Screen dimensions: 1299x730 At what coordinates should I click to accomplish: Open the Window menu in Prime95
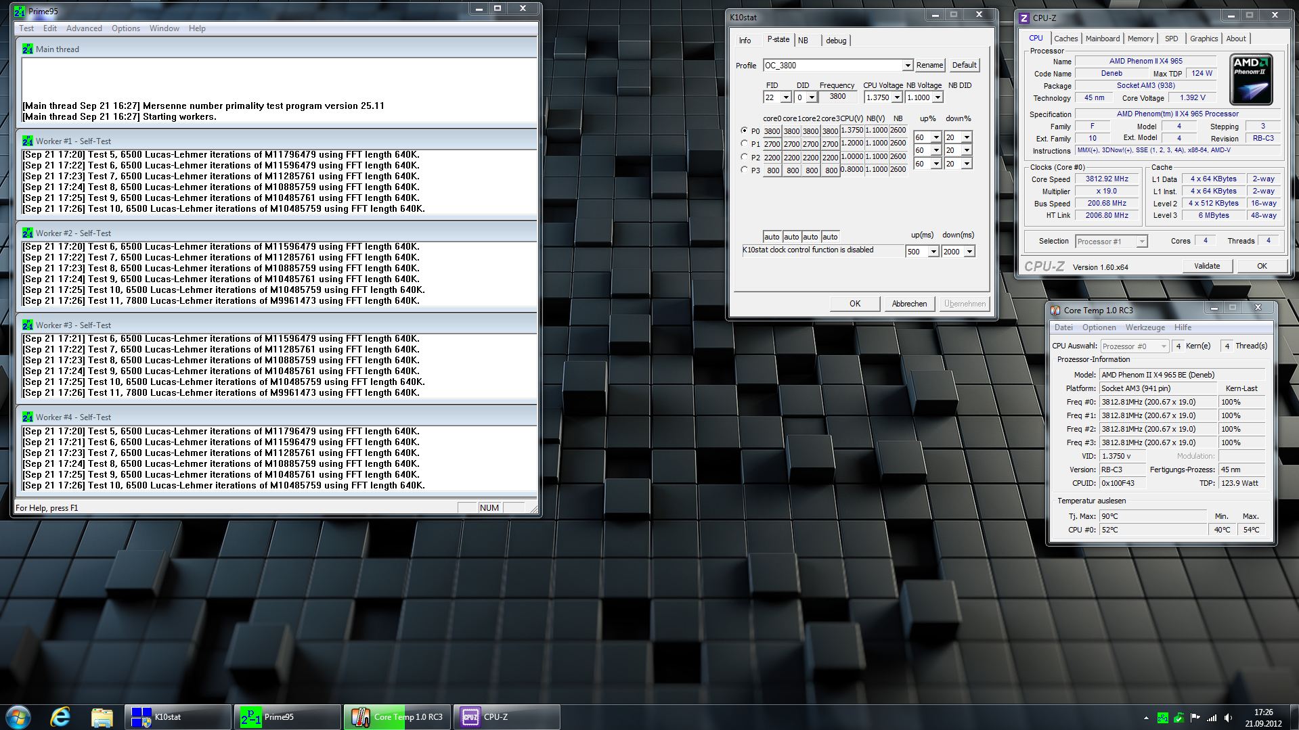[164, 28]
